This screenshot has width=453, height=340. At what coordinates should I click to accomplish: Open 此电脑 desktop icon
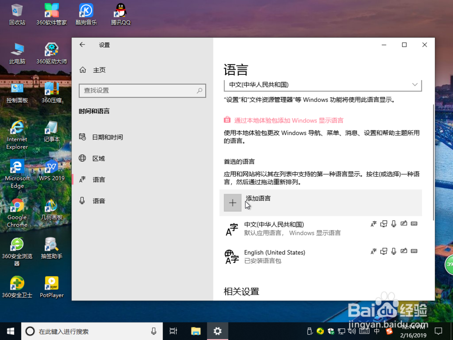pyautogui.click(x=17, y=53)
